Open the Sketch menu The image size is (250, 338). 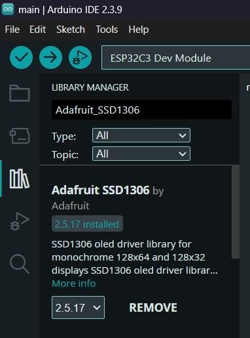tap(71, 30)
